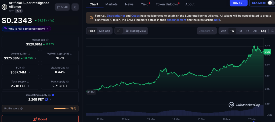
Task: Switch to TradingView chart mode
Action: [136, 31]
